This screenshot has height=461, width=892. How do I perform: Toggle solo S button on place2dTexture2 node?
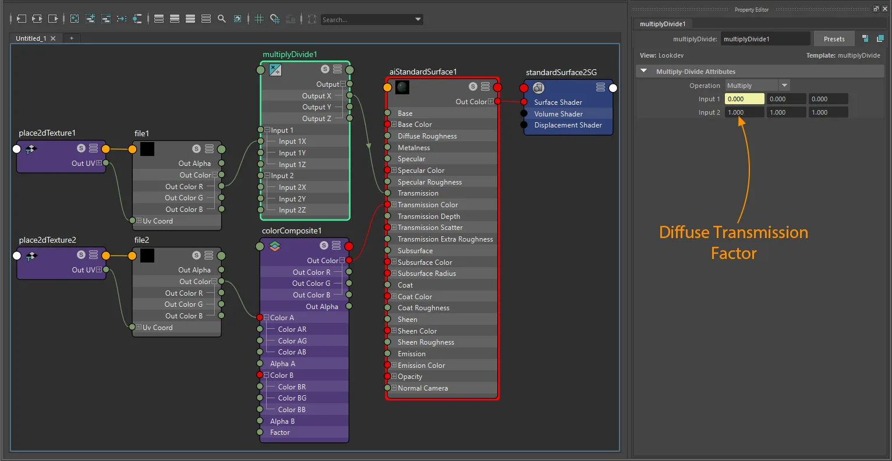coord(81,255)
